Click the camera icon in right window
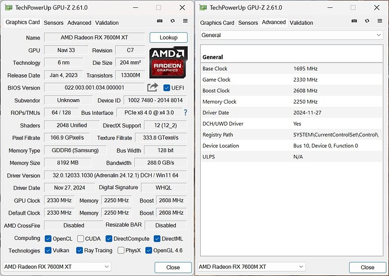389x276 pixels. 355,22
